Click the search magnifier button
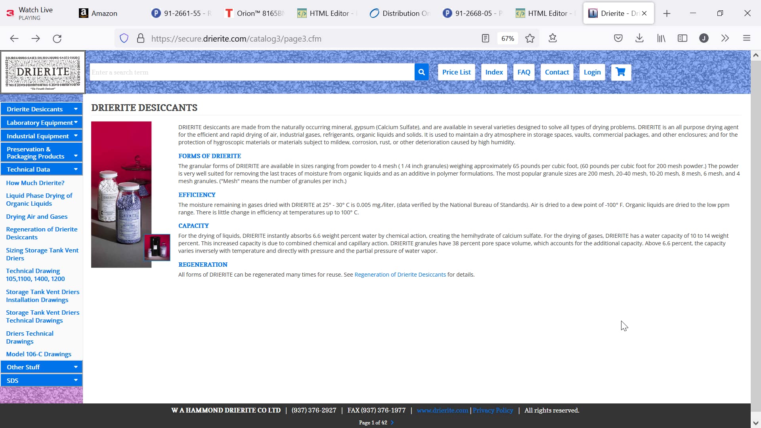Image resolution: width=761 pixels, height=428 pixels. click(x=421, y=72)
